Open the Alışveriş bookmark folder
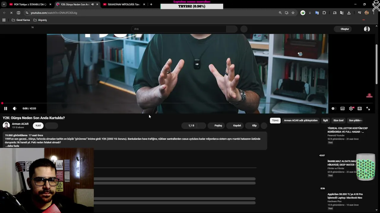This screenshot has height=213, width=380. [40, 20]
